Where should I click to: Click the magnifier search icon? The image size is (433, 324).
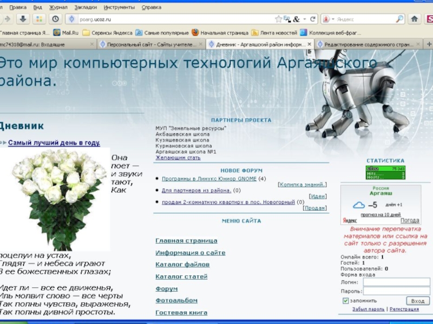399,19
